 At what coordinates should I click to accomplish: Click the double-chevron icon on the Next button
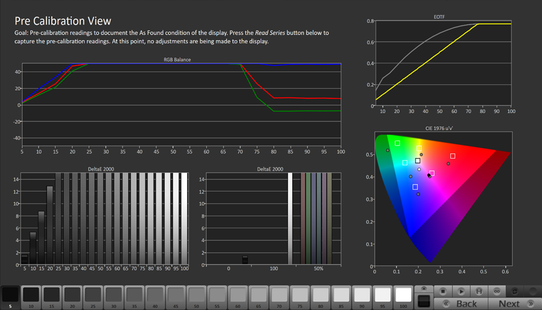(x=531, y=304)
